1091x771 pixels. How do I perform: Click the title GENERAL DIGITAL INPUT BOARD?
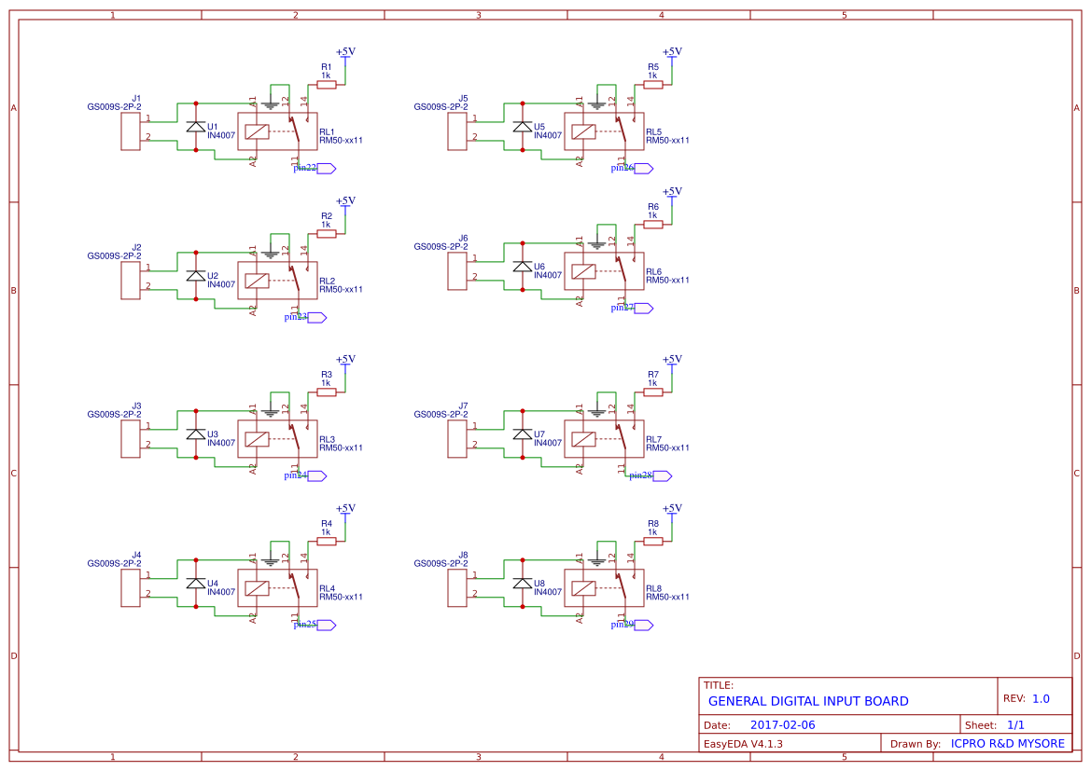click(807, 700)
